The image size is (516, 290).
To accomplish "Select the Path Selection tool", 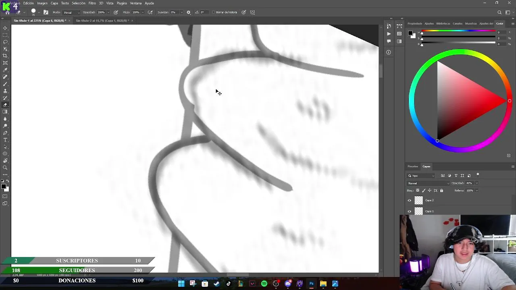I will click(x=5, y=147).
